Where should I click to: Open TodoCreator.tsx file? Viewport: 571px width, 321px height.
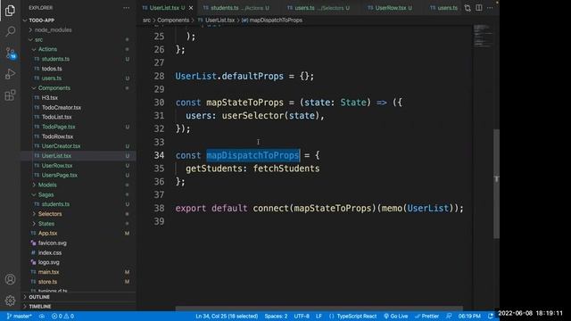62,107
